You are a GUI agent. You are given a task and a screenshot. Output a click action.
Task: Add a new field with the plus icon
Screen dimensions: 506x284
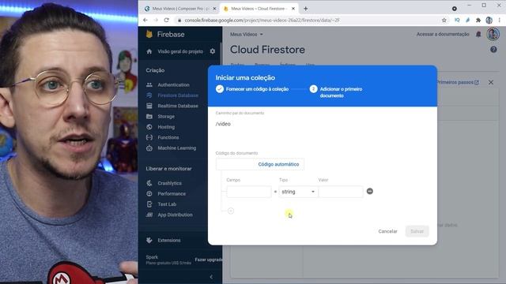(231, 211)
